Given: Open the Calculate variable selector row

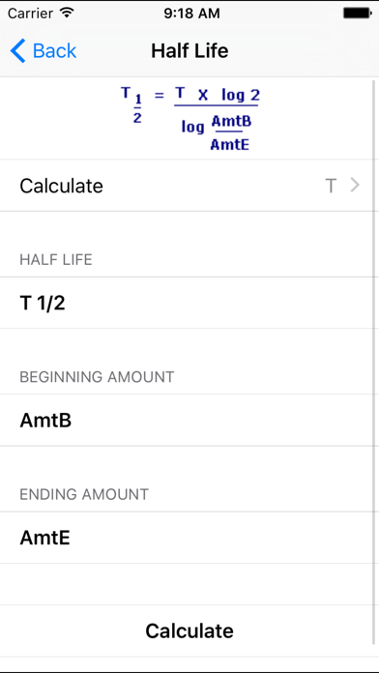Looking at the screenshot, I should pyautogui.click(x=188, y=186).
